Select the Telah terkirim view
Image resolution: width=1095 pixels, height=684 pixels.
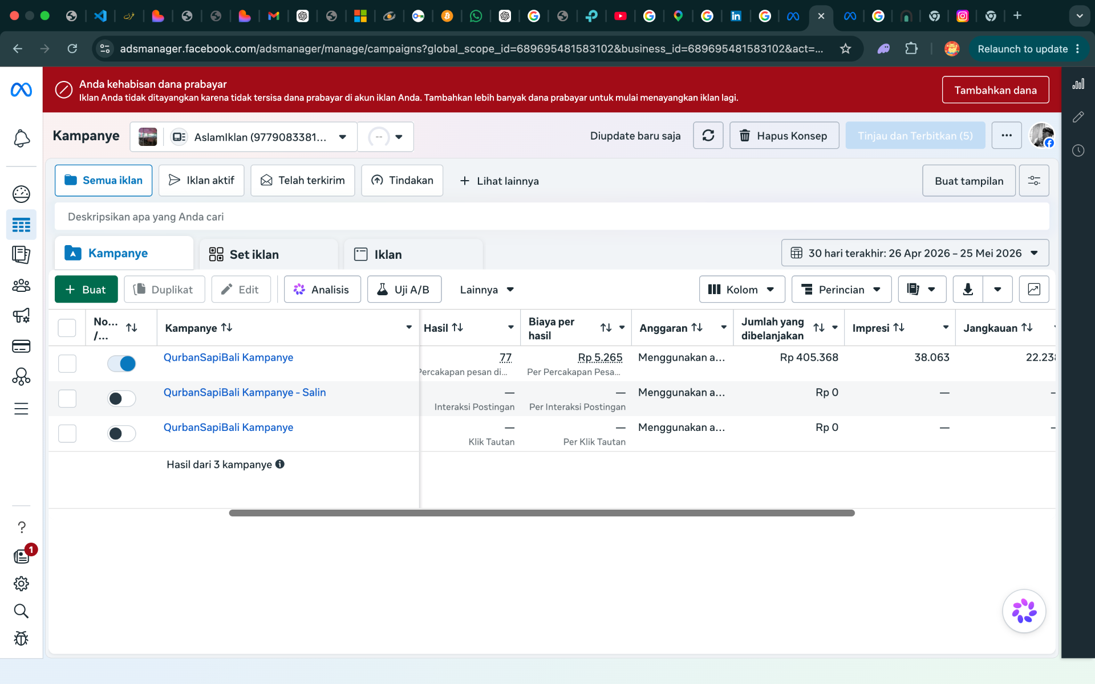click(302, 181)
